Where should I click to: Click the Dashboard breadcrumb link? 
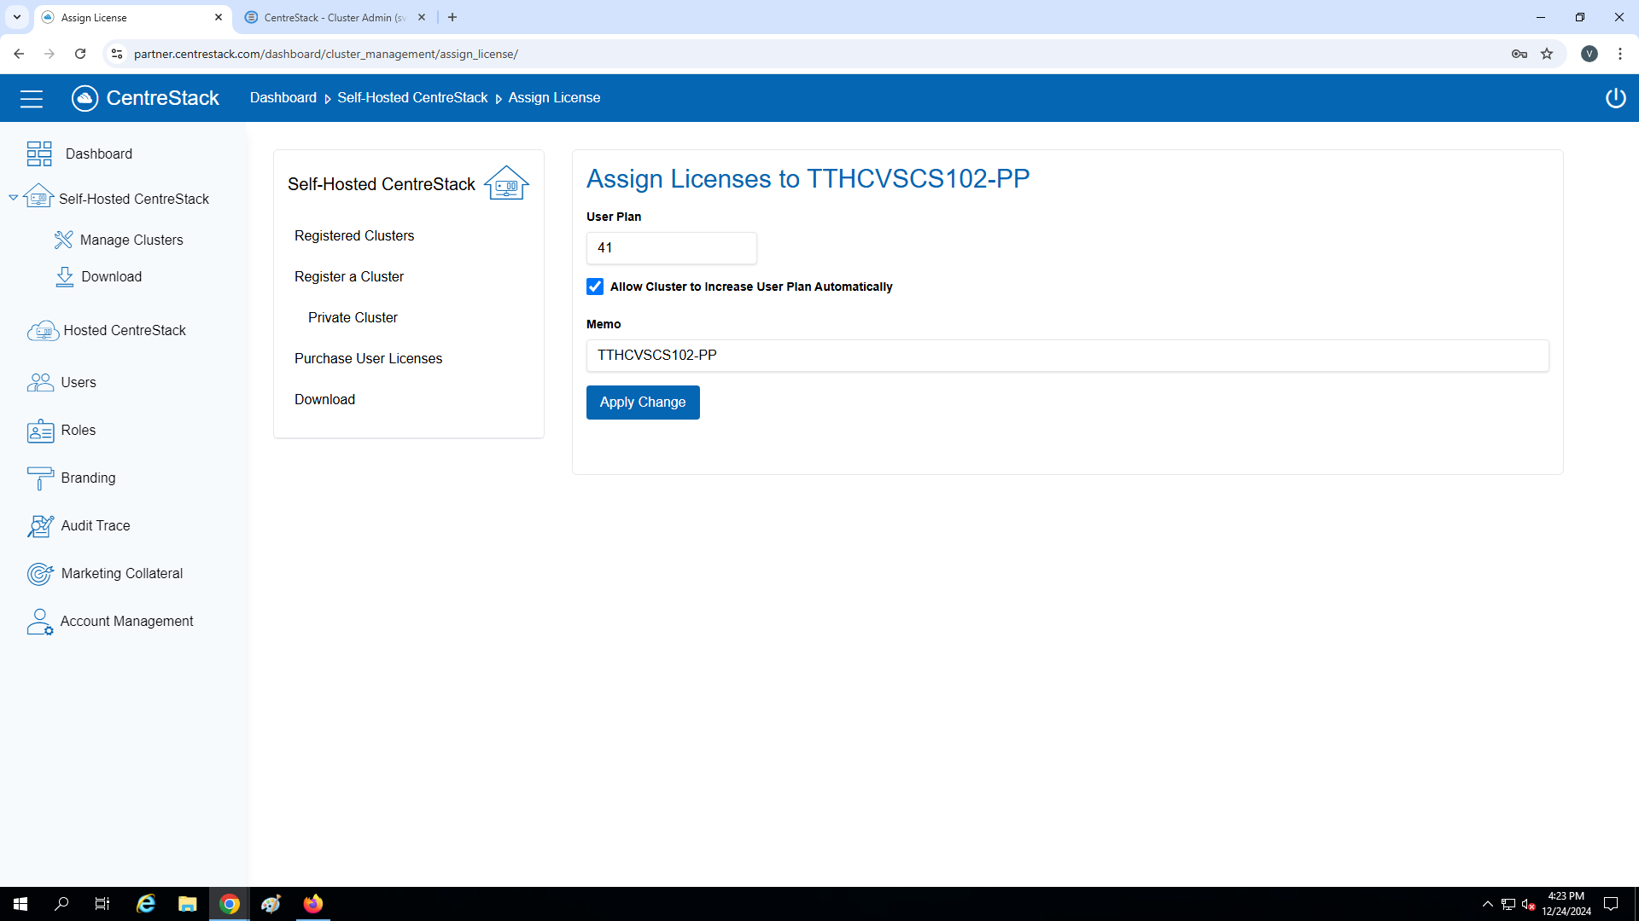283,98
